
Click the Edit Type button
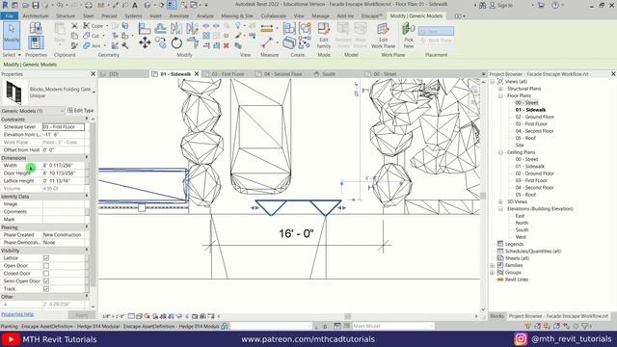point(81,111)
